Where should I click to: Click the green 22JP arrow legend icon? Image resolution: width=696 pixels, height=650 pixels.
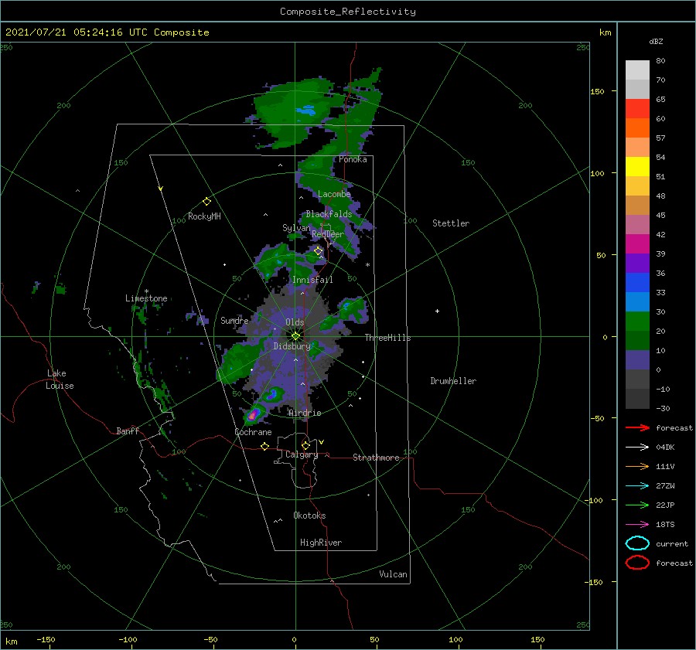pyautogui.click(x=637, y=505)
